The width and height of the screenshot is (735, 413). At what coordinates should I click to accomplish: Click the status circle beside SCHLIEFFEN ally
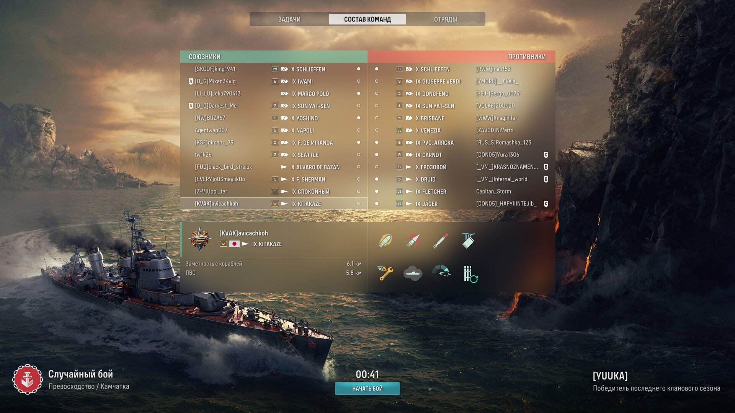tap(359, 69)
